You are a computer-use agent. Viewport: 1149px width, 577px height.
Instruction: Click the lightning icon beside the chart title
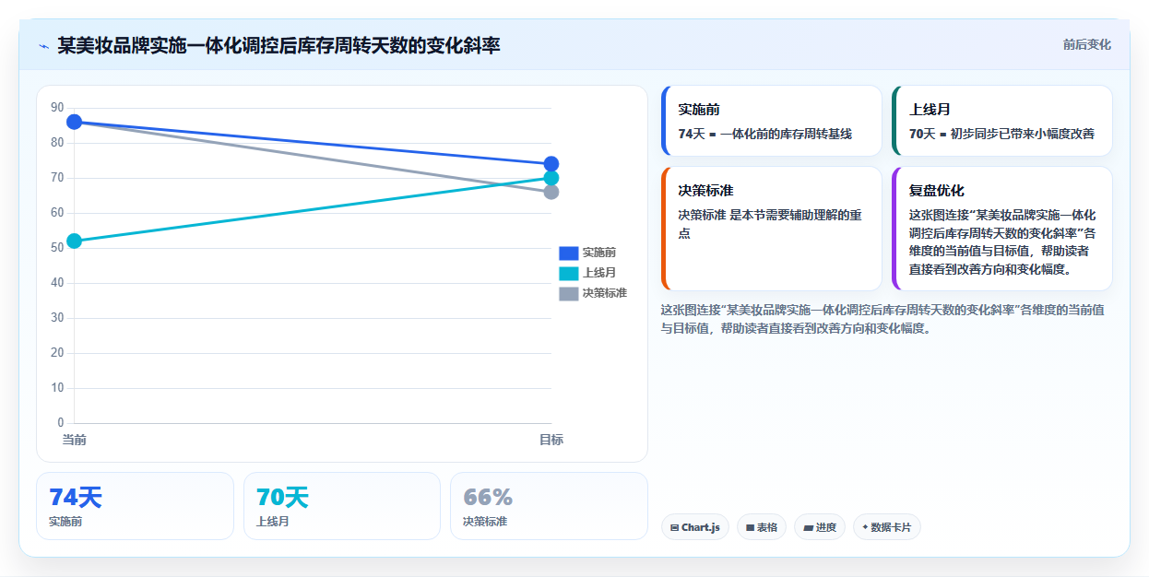[x=43, y=45]
